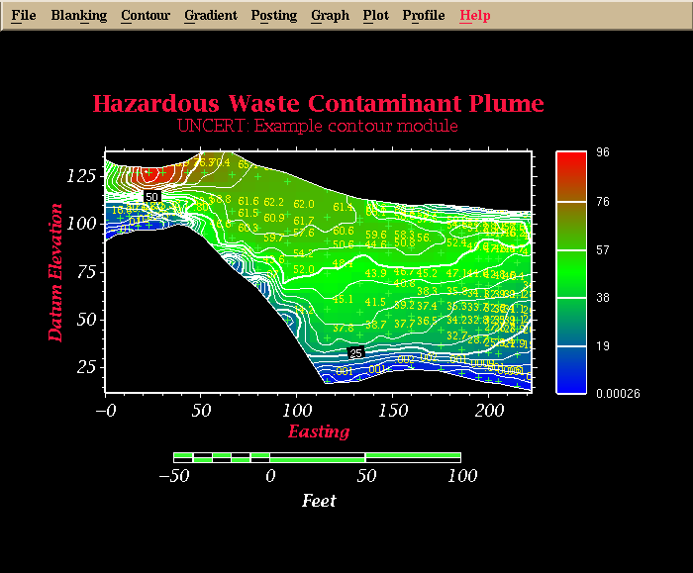
Task: Select the Datum Elevation axis label
Action: [x=56, y=272]
